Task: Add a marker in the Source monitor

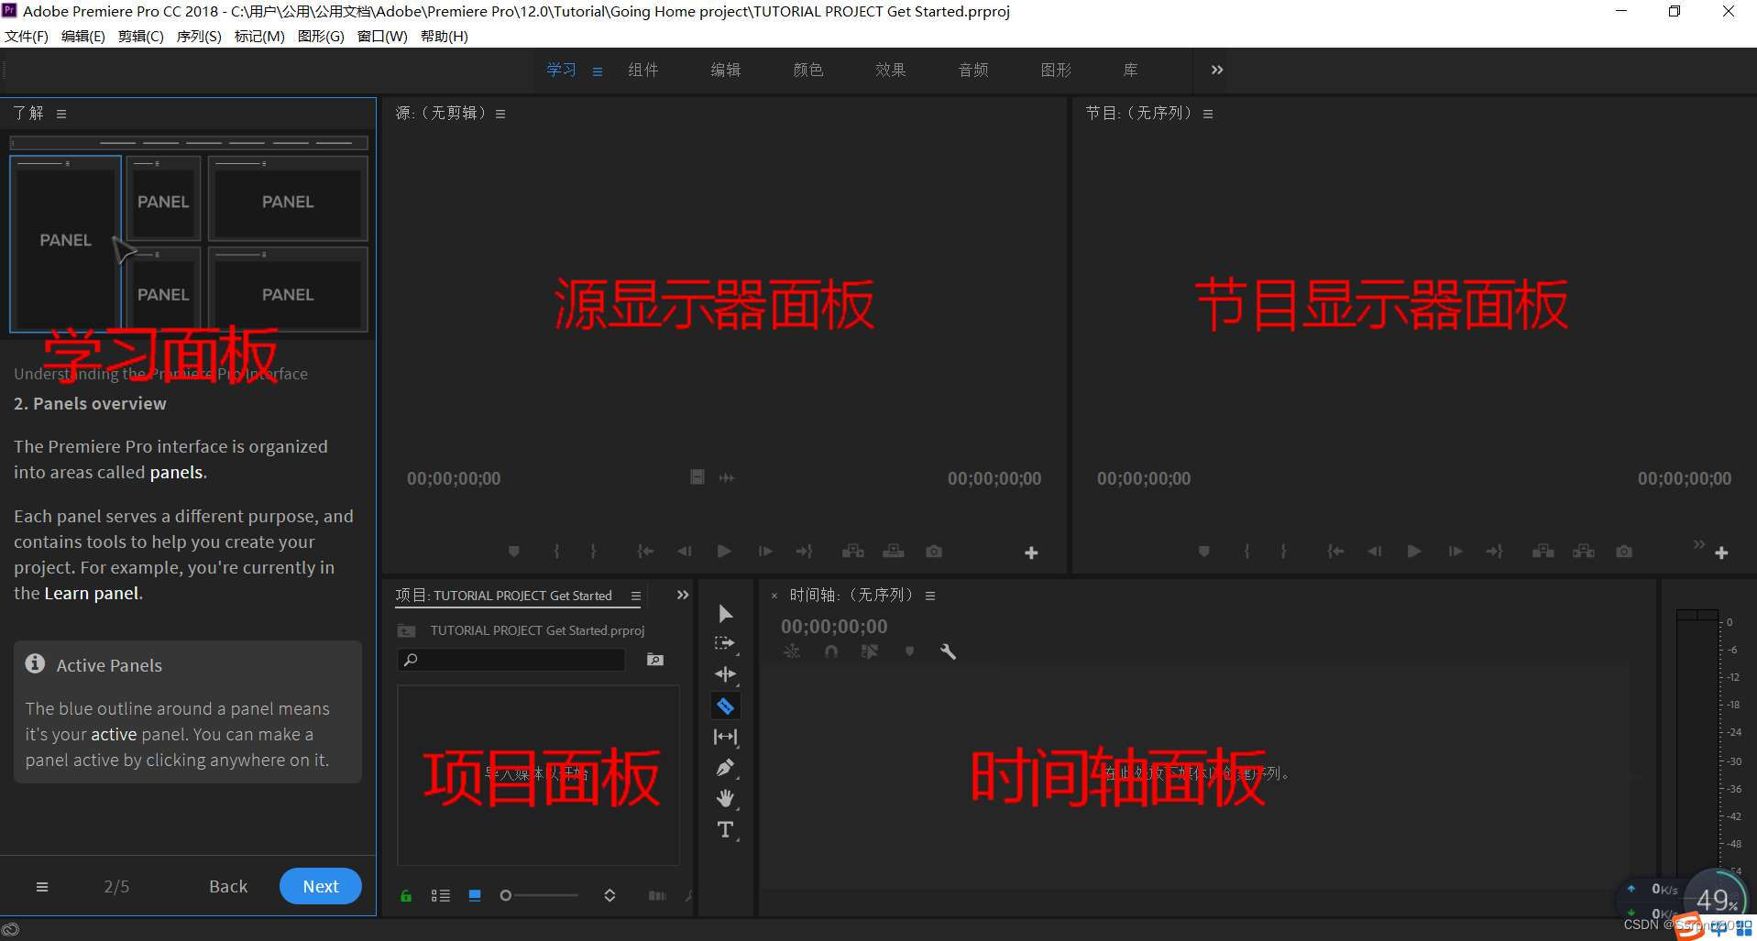Action: pos(513,552)
